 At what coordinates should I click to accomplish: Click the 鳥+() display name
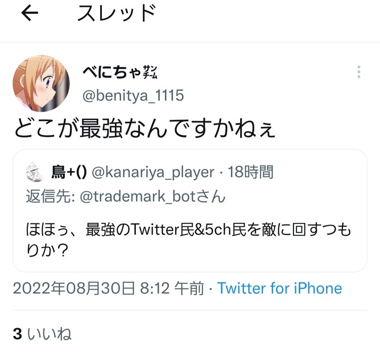69,172
